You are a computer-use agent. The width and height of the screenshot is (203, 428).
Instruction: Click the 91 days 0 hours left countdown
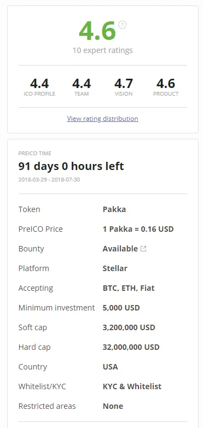[x=71, y=166]
